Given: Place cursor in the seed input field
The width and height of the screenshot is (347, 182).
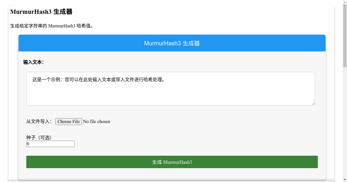Looking at the screenshot, I should pyautogui.click(x=50, y=144).
